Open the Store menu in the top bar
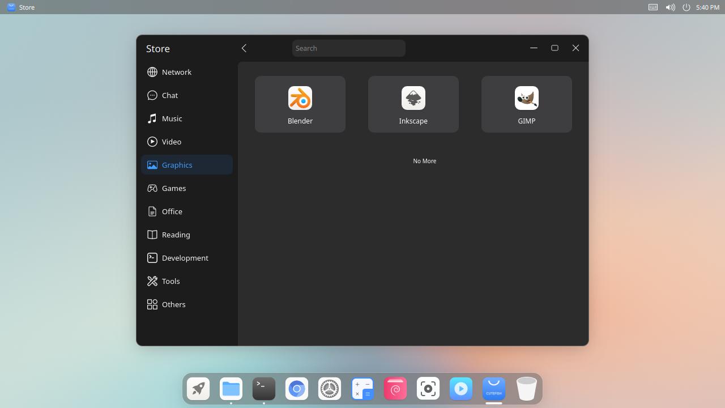The height and width of the screenshot is (408, 725). pyautogui.click(x=21, y=7)
